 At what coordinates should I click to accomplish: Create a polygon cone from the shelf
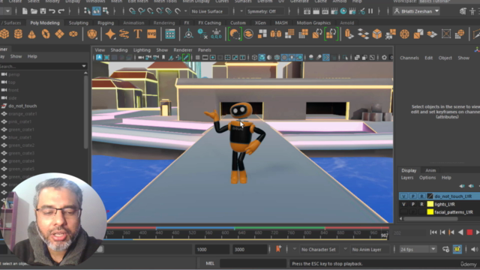click(x=31, y=34)
